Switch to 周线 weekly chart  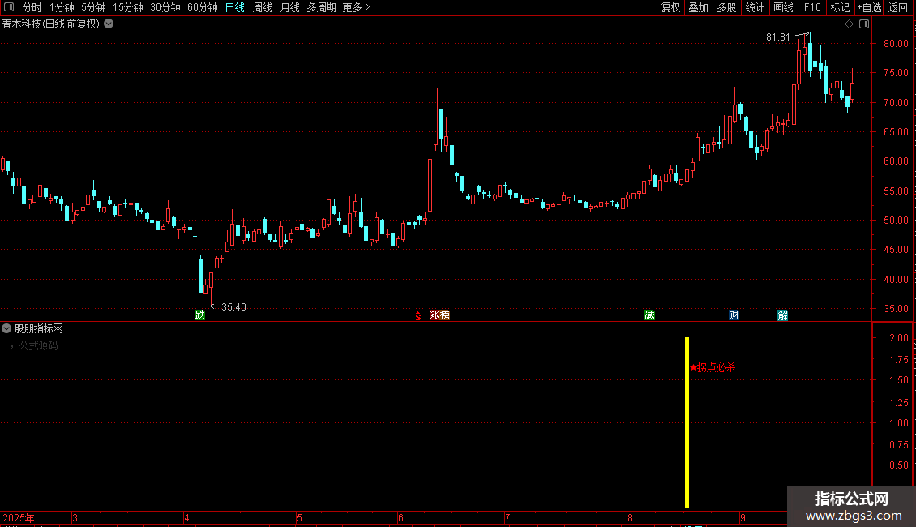click(x=263, y=7)
